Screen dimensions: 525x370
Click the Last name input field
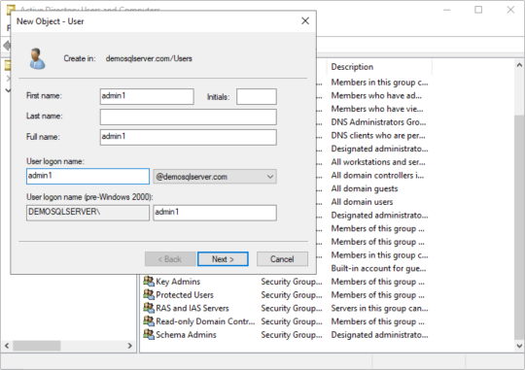[189, 117]
